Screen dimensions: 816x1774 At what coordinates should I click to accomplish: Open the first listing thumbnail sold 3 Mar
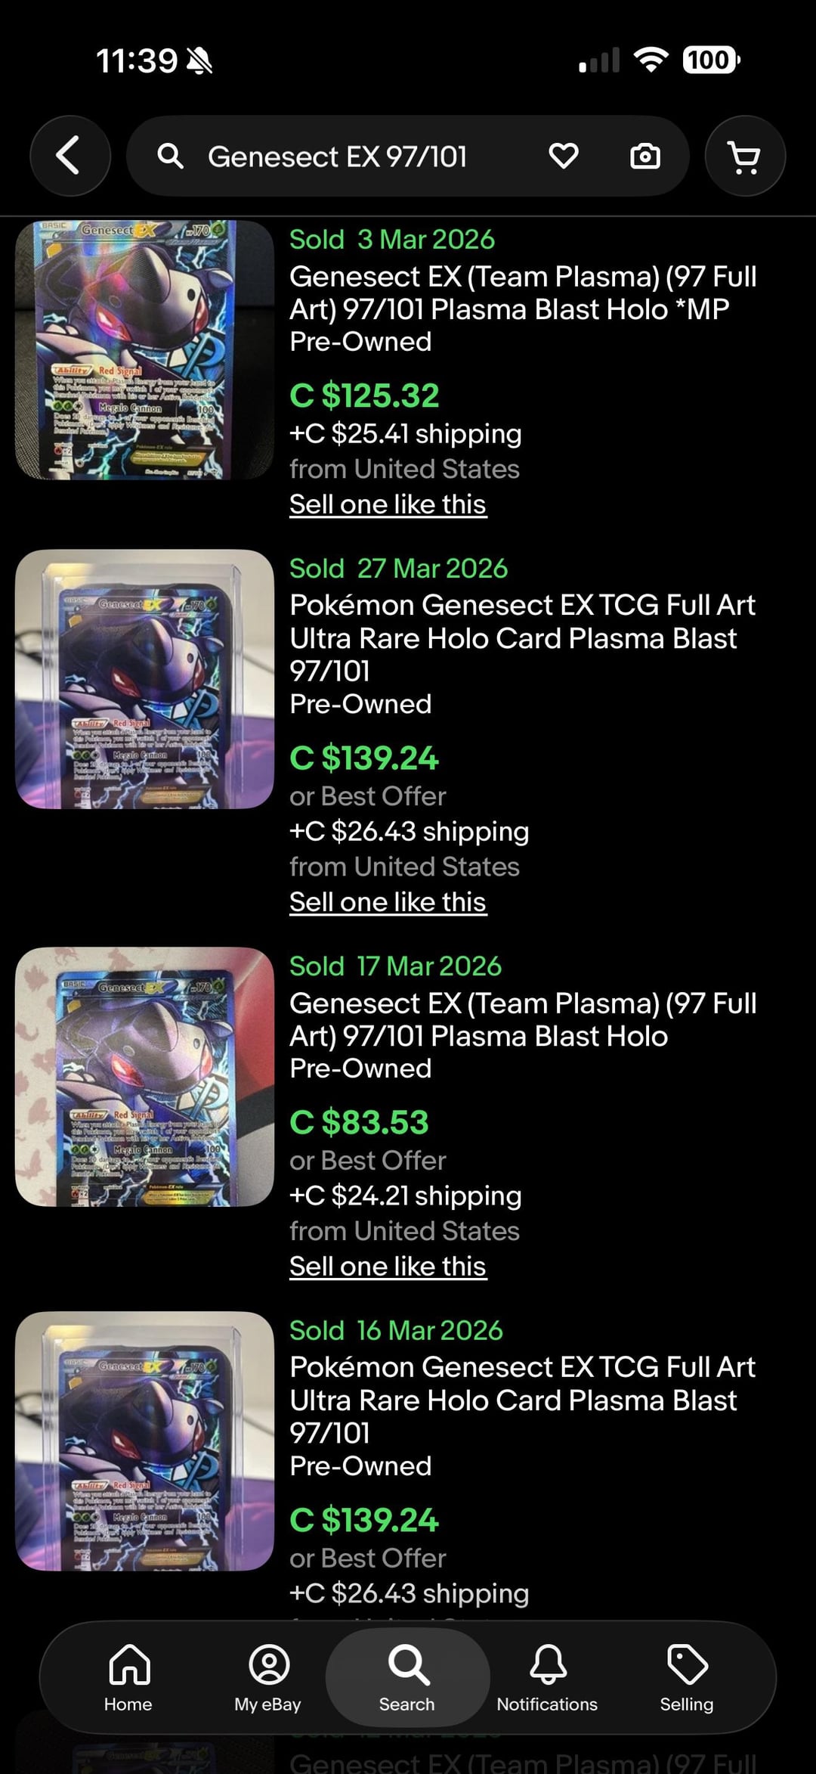point(144,350)
